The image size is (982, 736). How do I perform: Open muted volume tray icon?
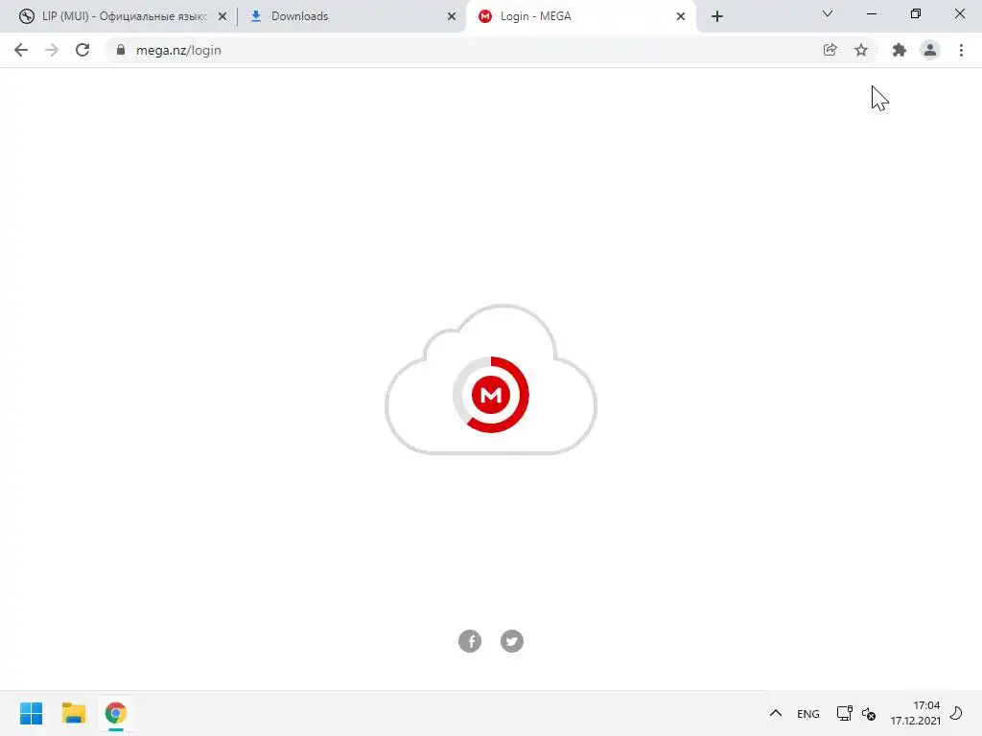click(x=869, y=713)
